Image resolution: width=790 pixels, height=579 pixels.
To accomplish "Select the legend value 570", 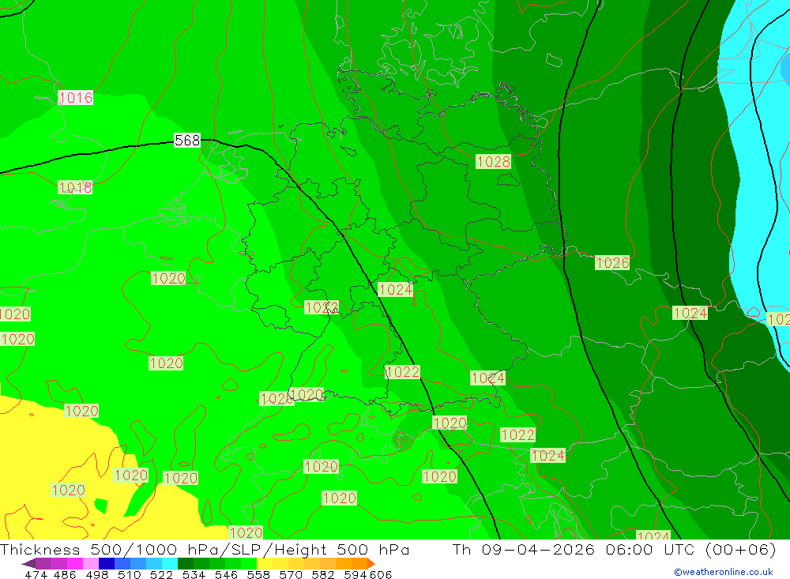I will tap(291, 574).
